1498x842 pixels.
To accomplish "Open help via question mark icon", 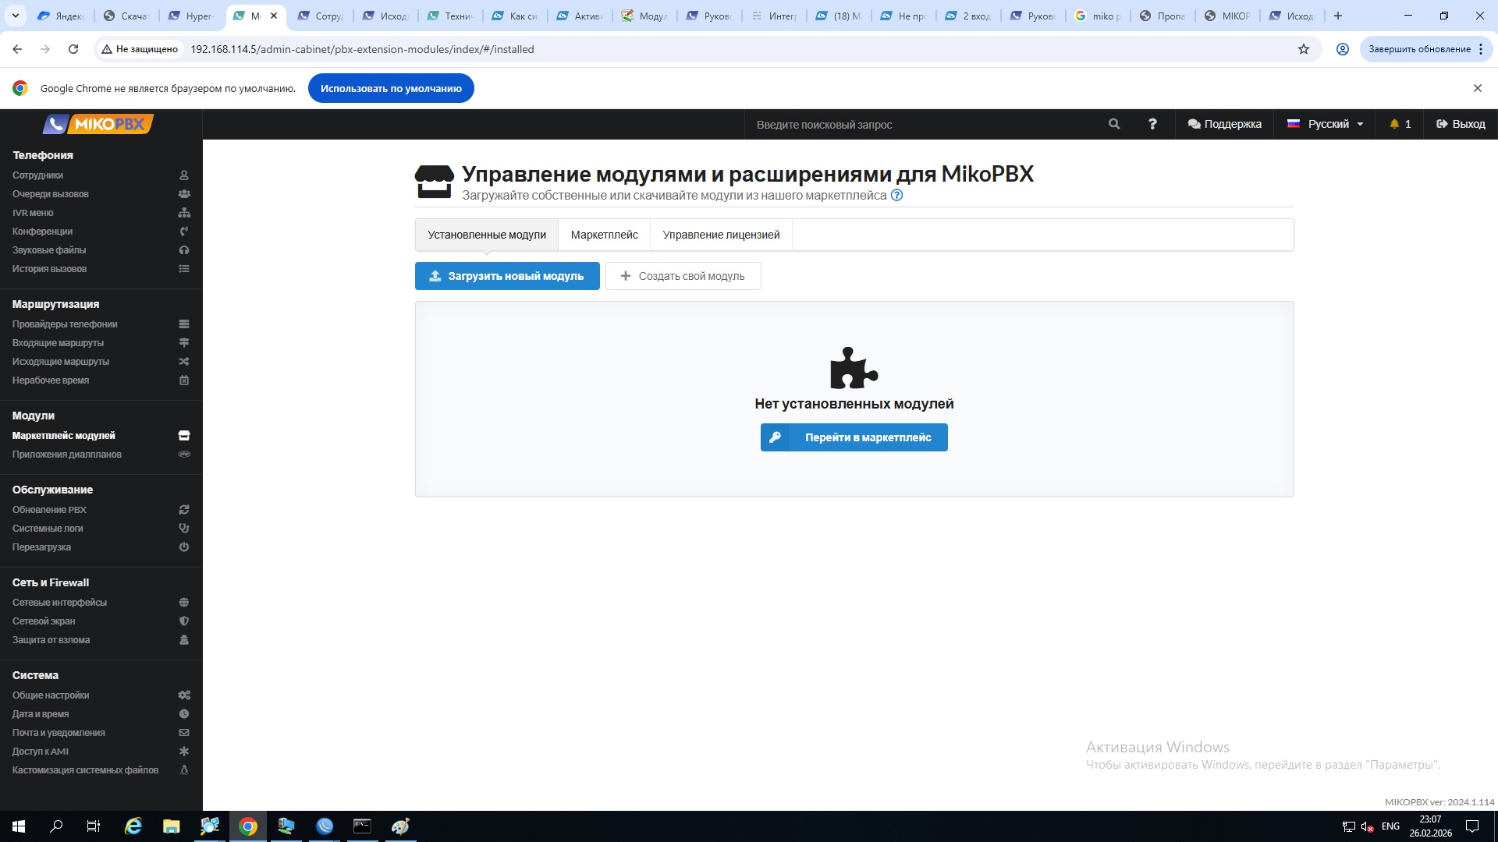I will (x=1152, y=124).
